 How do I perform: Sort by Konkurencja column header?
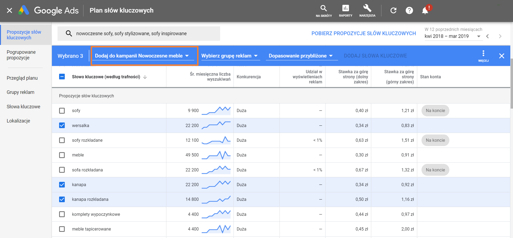click(249, 77)
